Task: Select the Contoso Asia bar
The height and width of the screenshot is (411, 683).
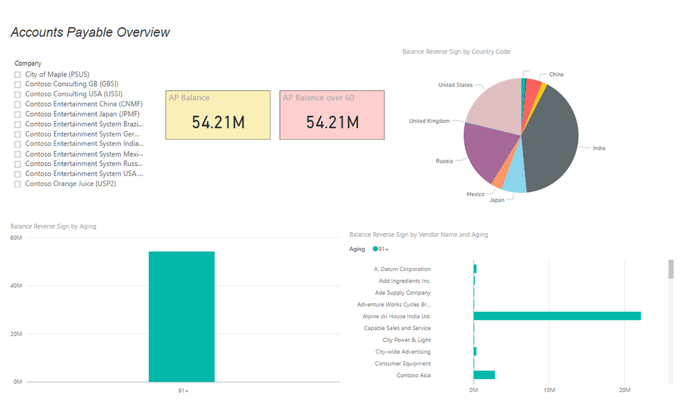Action: click(484, 375)
